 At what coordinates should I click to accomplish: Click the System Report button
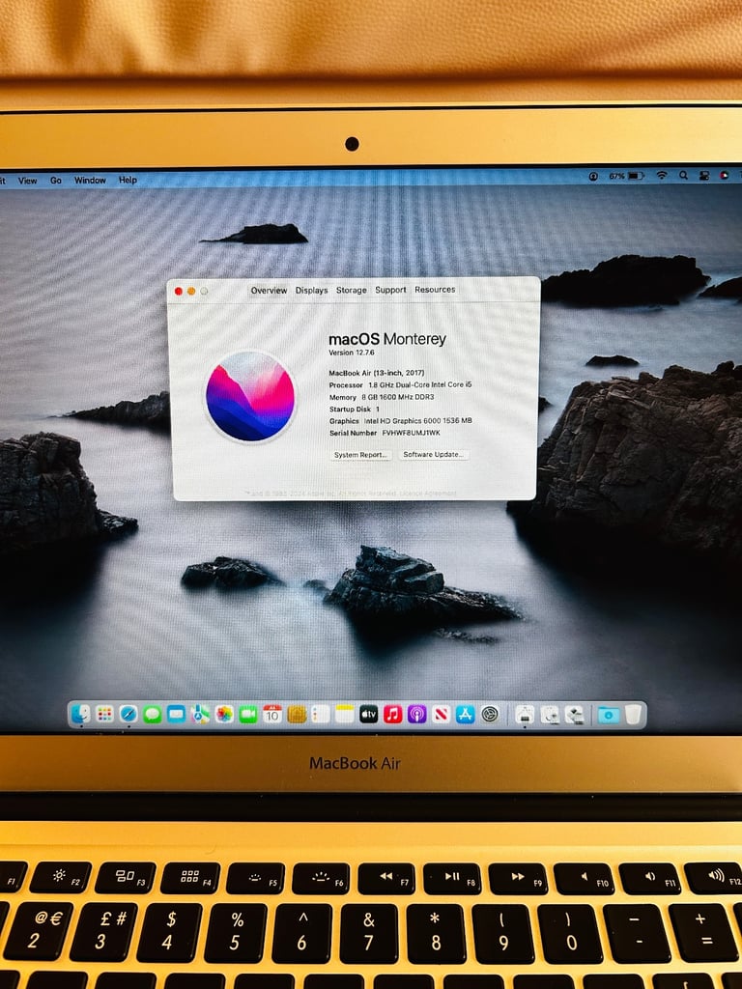point(360,455)
